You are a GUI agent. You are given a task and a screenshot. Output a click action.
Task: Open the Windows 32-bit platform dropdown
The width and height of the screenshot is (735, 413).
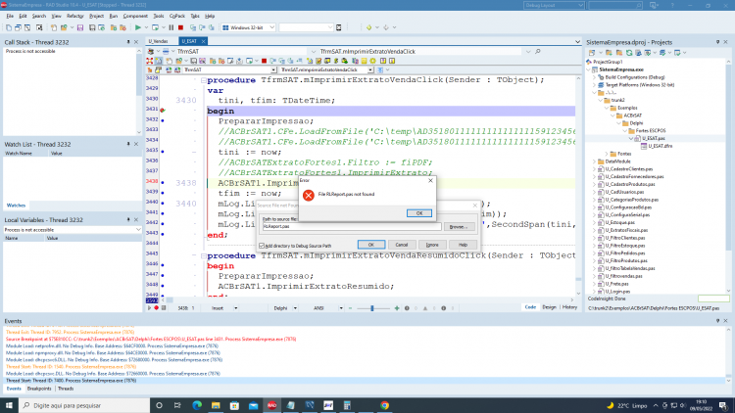click(x=271, y=27)
